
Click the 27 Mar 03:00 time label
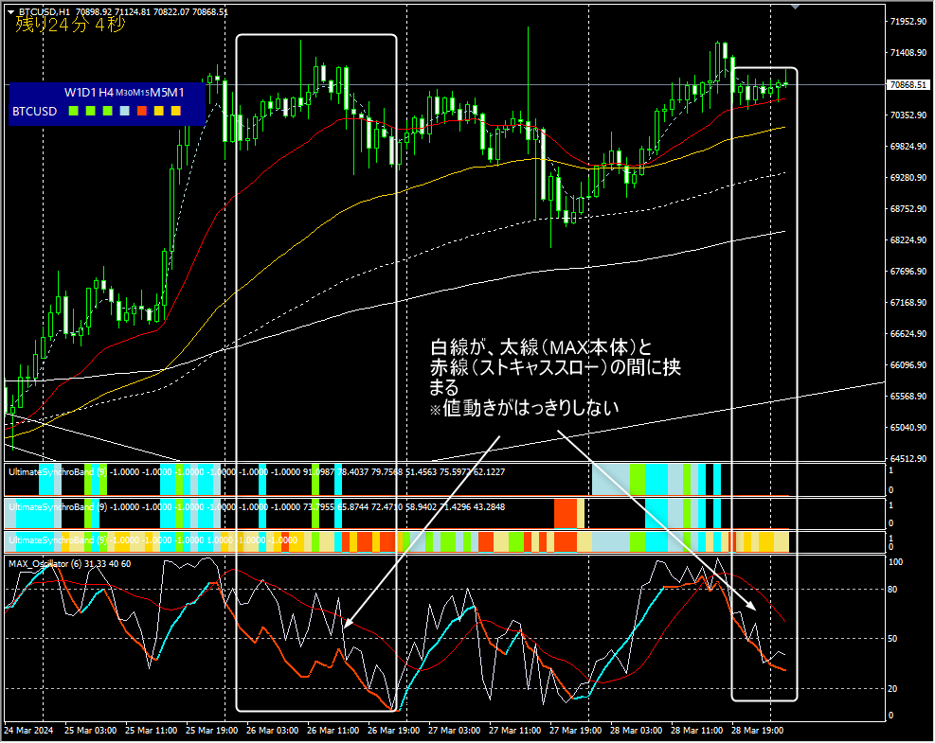coord(455,731)
